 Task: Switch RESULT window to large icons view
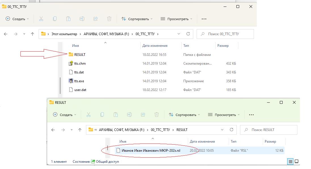pyautogui.click(x=297, y=161)
